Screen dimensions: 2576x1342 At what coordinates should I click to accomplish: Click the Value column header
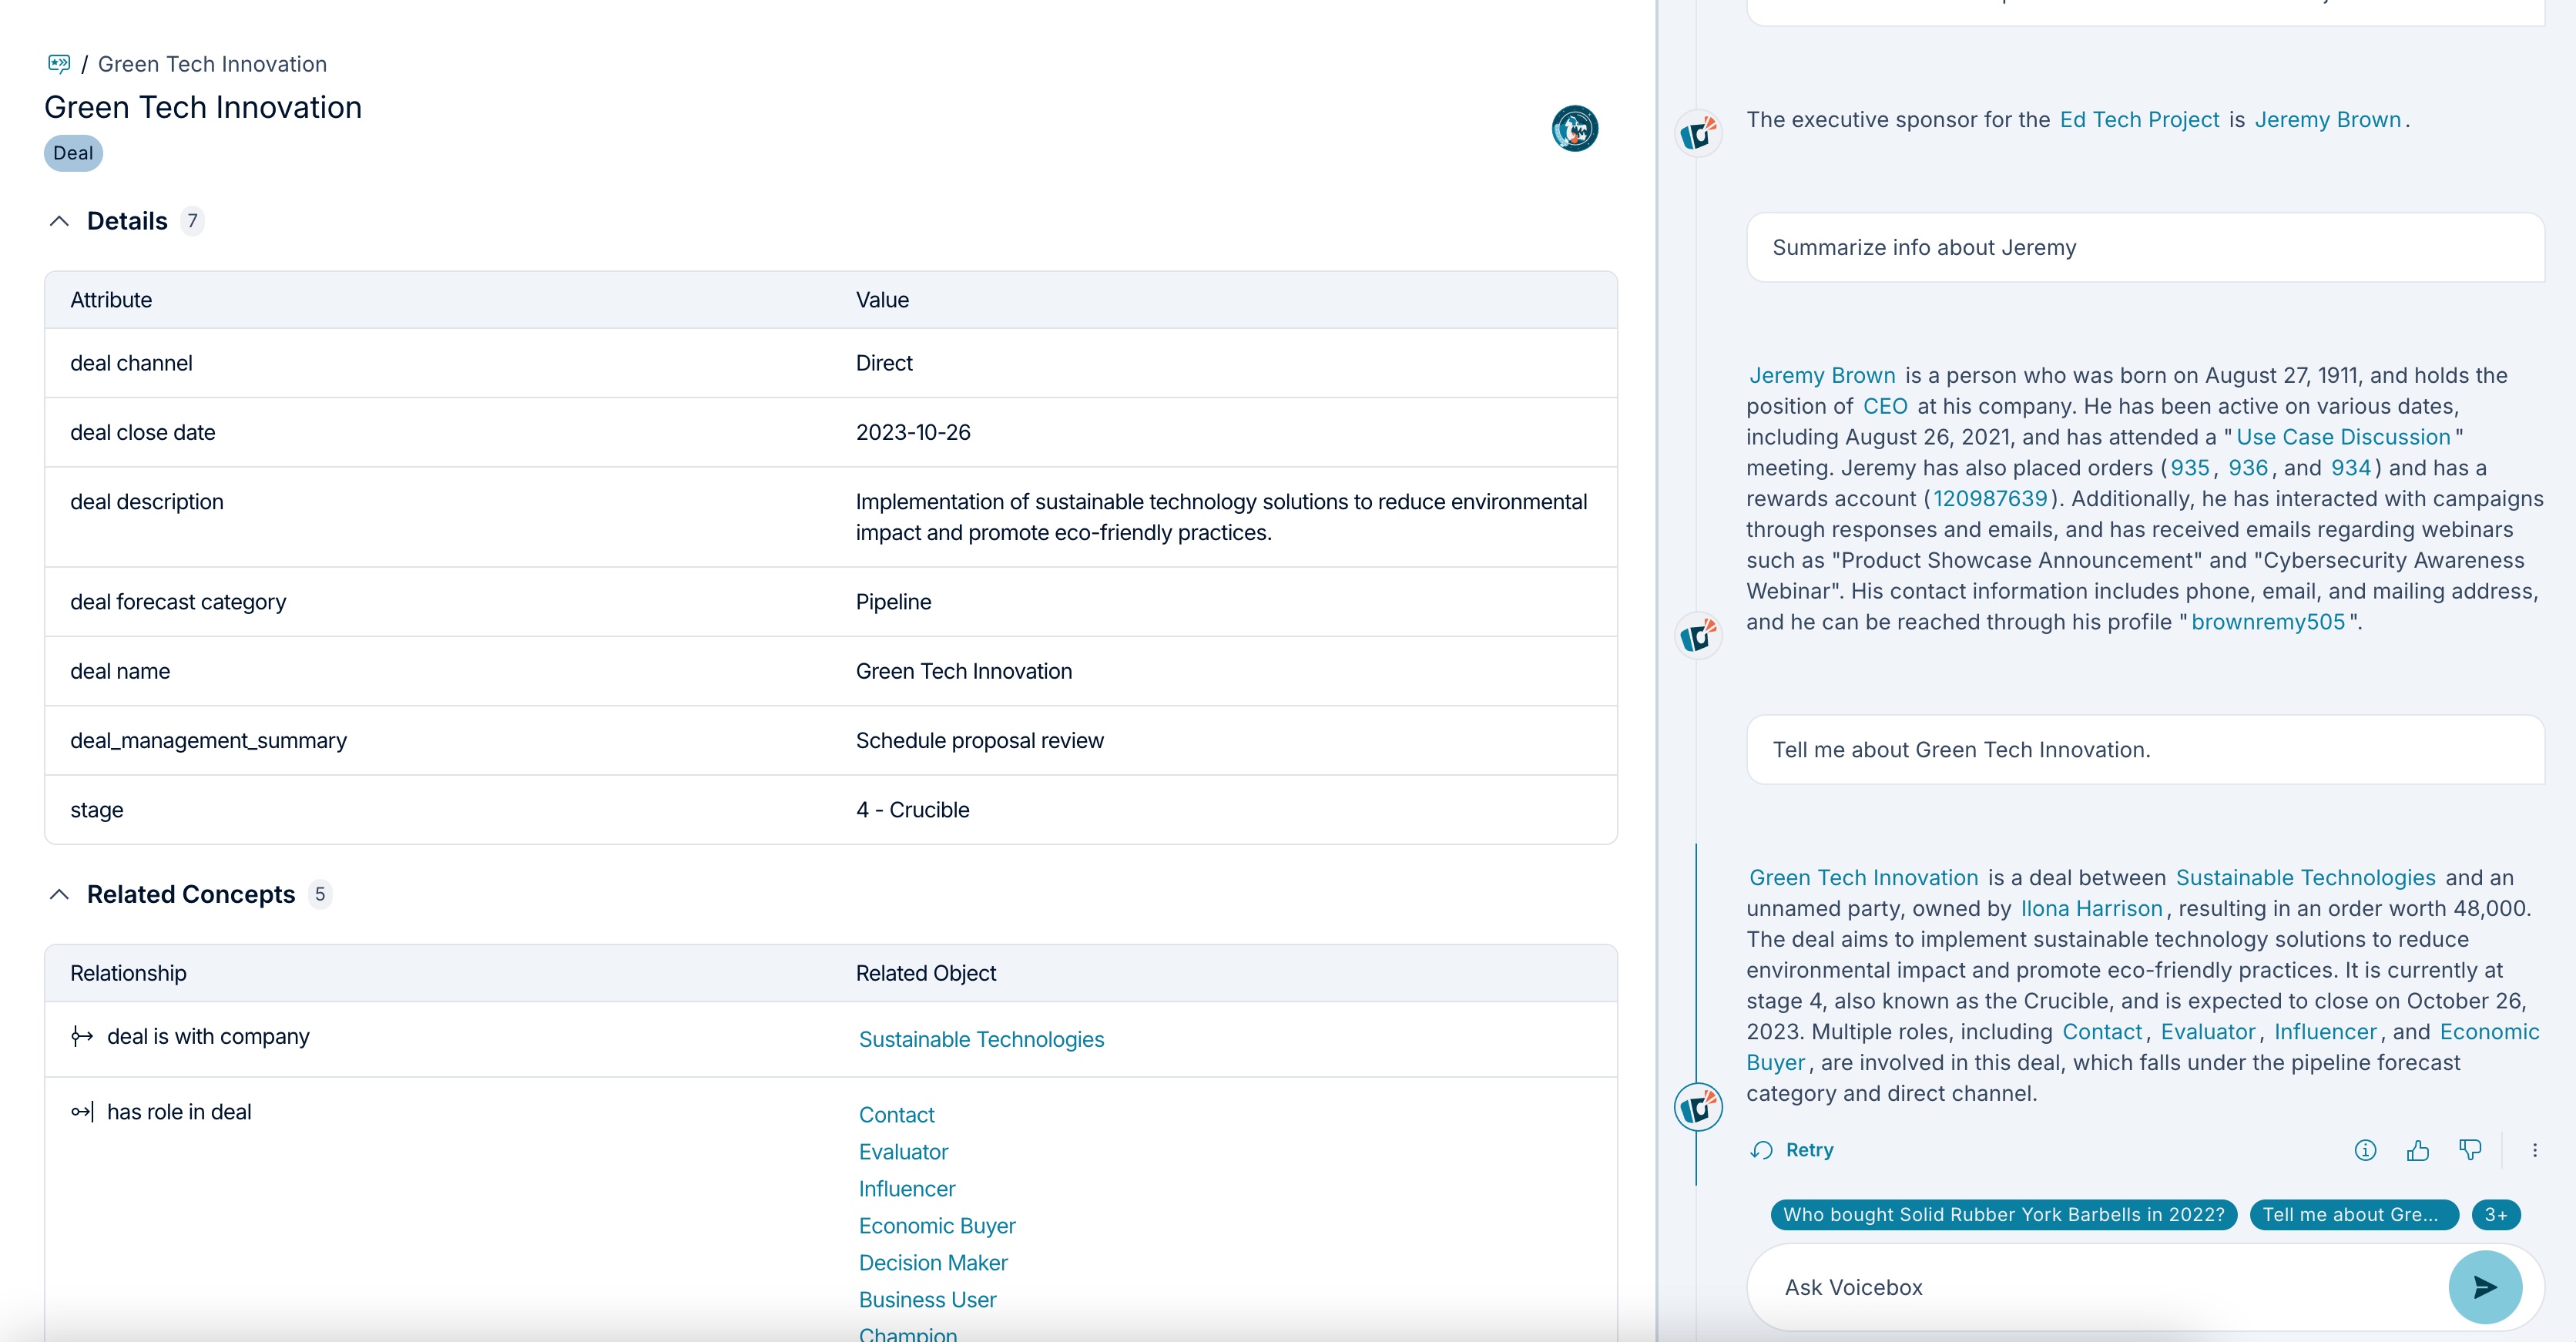(x=882, y=300)
